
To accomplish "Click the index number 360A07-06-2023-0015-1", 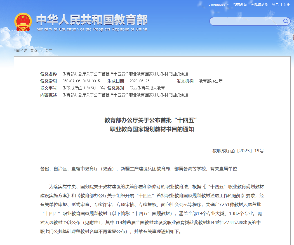I will click(x=83, y=81).
